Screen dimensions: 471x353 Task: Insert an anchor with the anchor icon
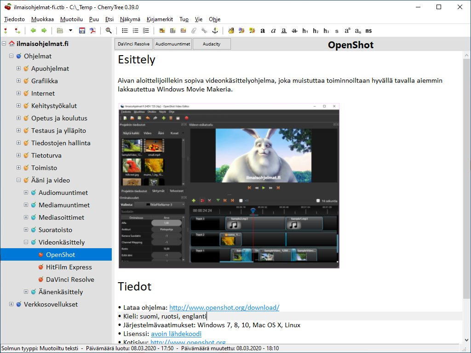pos(215,31)
